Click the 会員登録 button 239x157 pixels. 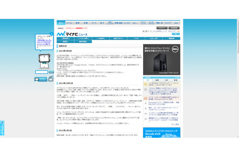tap(174, 28)
